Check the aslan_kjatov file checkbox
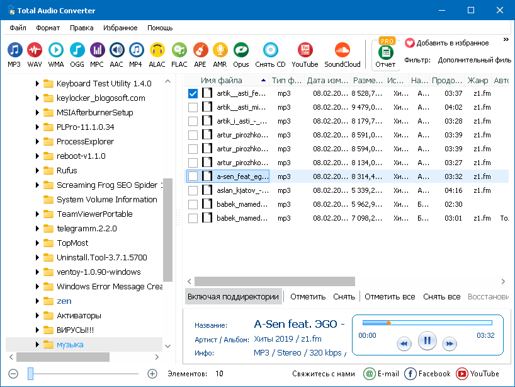Viewport: 515px width, 387px height. pos(193,190)
